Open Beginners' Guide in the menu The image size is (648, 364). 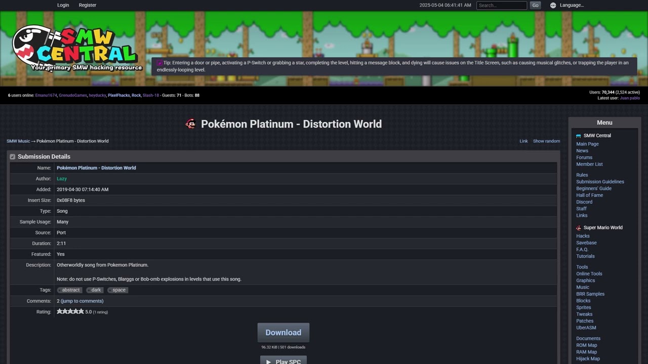pos(594,188)
